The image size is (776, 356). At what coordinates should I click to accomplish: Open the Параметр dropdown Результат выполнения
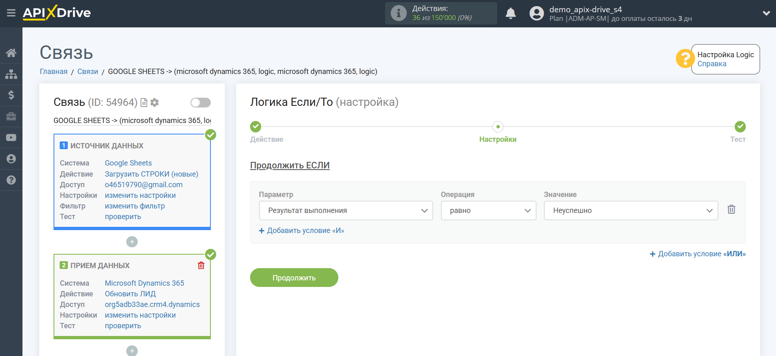tap(346, 210)
